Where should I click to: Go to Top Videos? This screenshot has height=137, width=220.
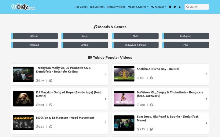81,7
